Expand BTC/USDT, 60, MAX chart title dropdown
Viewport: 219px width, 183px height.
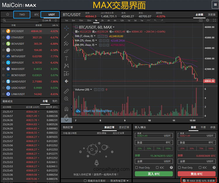click(114, 27)
